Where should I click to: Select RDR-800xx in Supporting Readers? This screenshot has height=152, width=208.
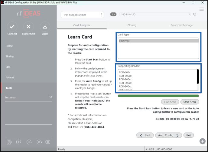click(125, 79)
